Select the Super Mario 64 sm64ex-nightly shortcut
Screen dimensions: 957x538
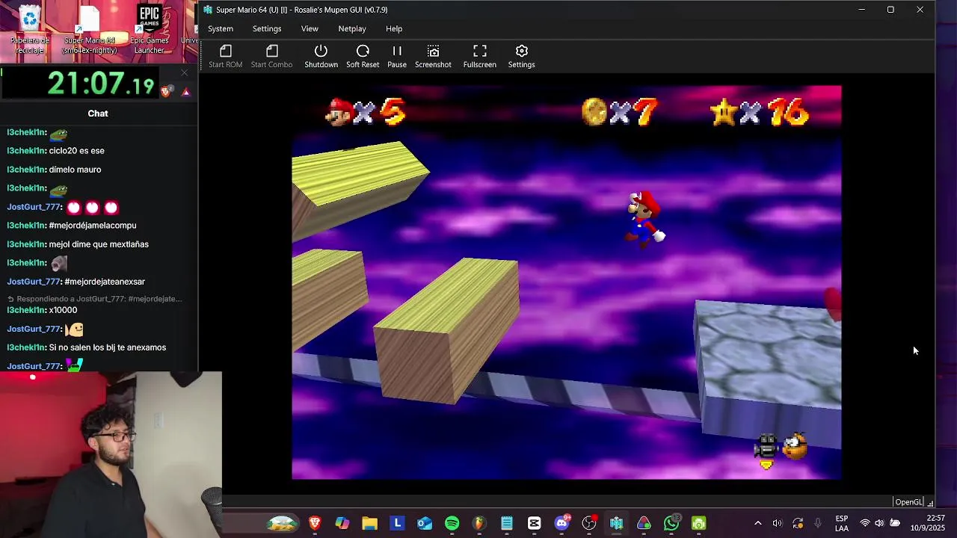tap(89, 30)
